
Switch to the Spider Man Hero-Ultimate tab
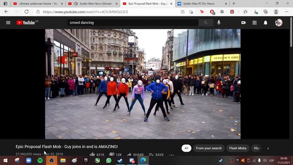[93, 4]
